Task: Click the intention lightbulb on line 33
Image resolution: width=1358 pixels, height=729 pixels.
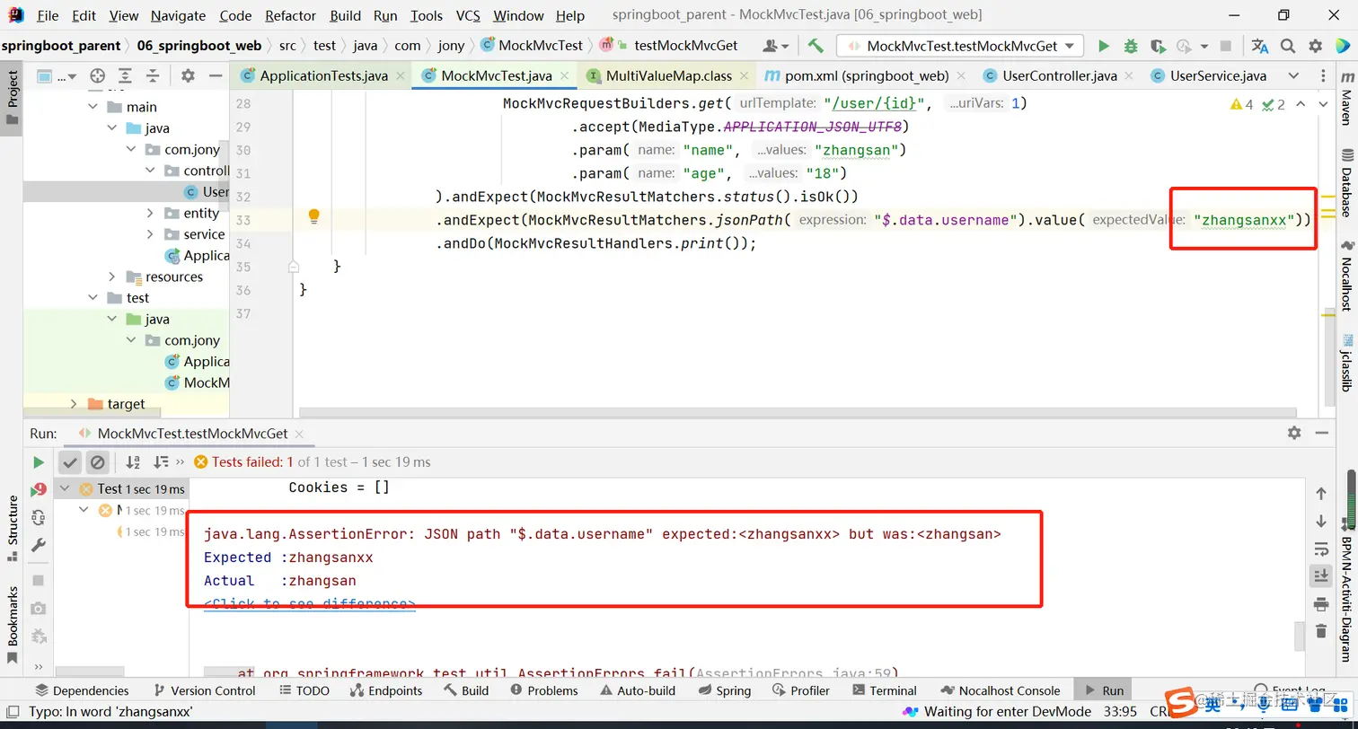Action: pos(314,216)
